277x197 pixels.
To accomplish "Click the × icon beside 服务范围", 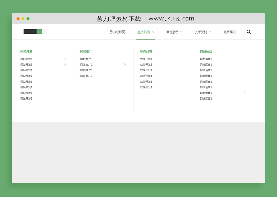I will click(x=153, y=32).
